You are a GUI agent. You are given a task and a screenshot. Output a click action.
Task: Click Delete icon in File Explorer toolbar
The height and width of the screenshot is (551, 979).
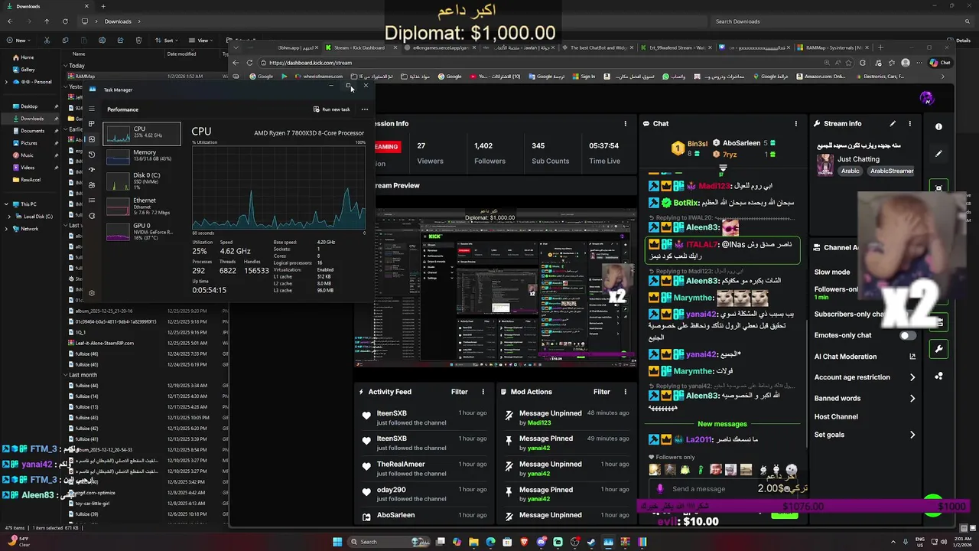[138, 40]
